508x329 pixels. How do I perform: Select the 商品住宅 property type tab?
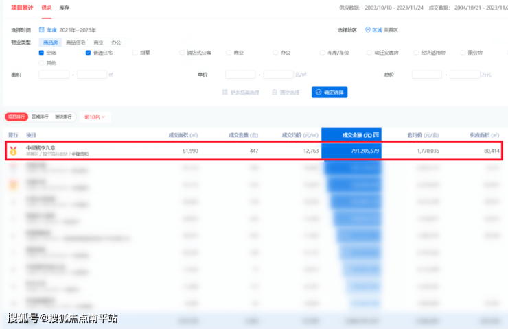coord(76,42)
